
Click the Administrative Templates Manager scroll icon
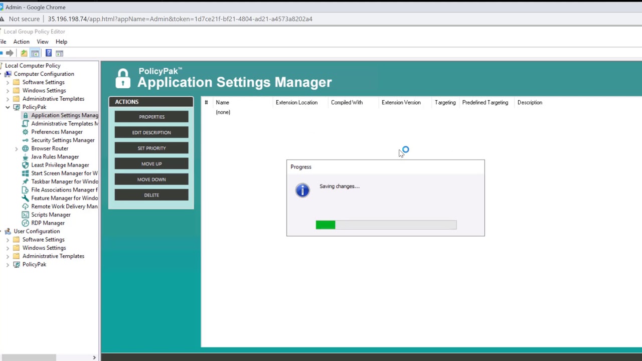click(26, 124)
